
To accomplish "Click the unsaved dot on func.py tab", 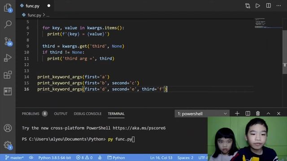I will [x=49, y=6].
